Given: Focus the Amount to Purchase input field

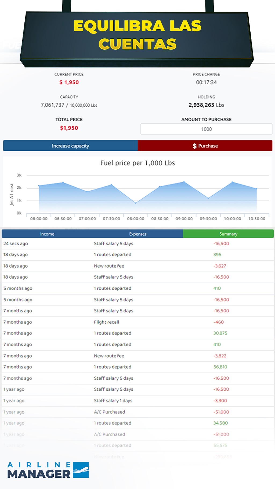Looking at the screenshot, I should pos(206,129).
